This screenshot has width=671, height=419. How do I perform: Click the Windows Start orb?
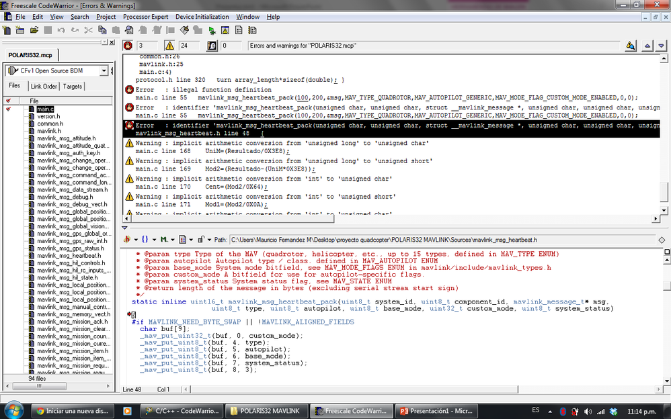pyautogui.click(x=13, y=410)
